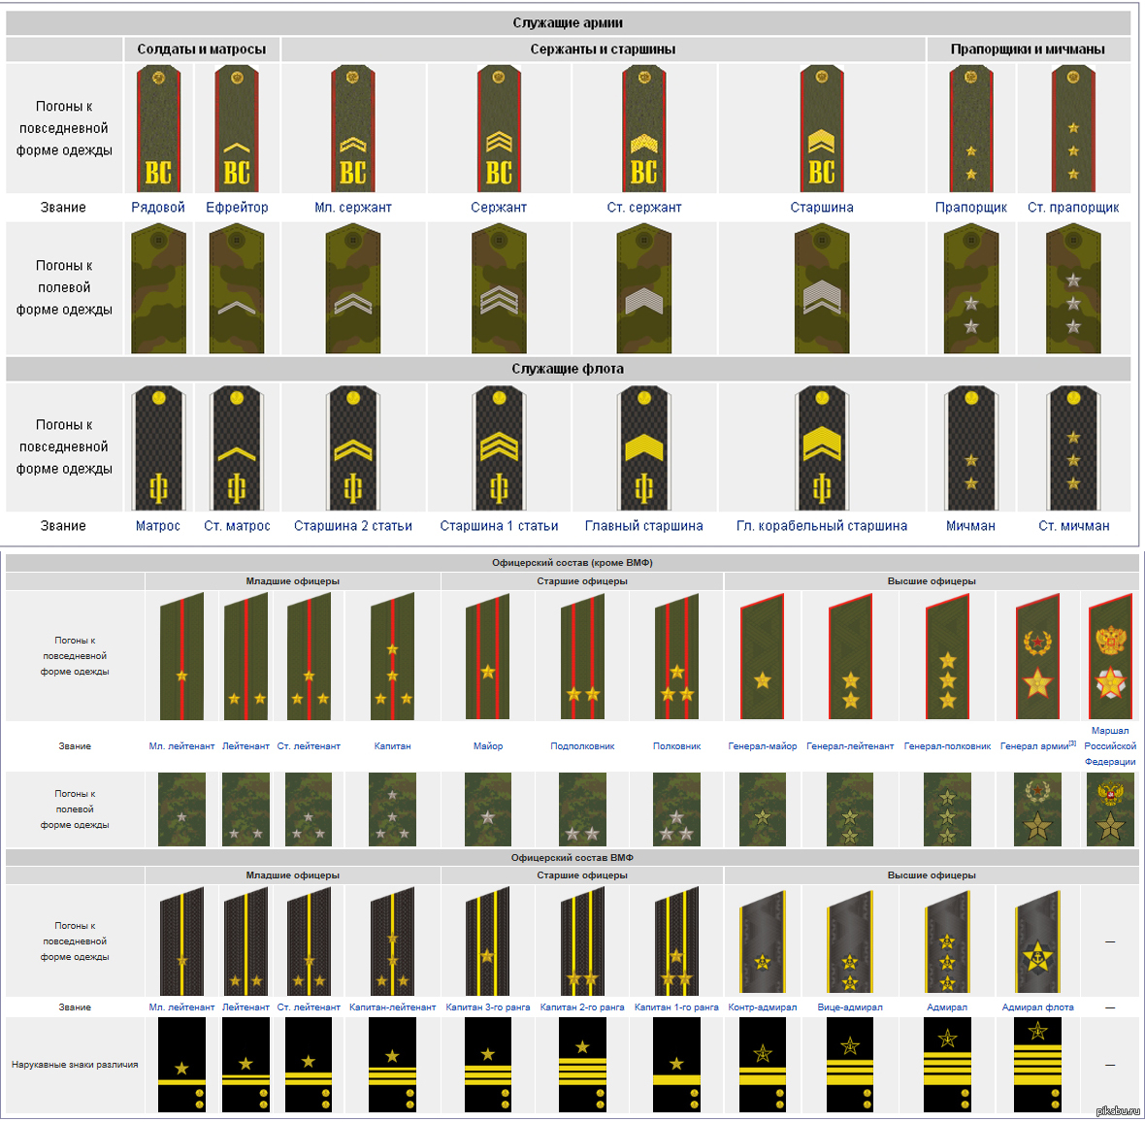
Task: Click the Ст. мичман navy strap image
Action: (x=1072, y=447)
